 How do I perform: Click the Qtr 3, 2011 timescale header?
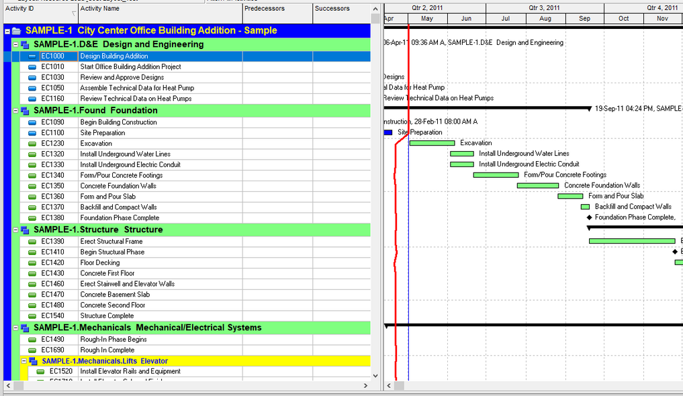coord(545,8)
